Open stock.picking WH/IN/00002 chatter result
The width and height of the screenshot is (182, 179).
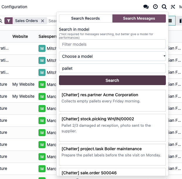coord(112,128)
